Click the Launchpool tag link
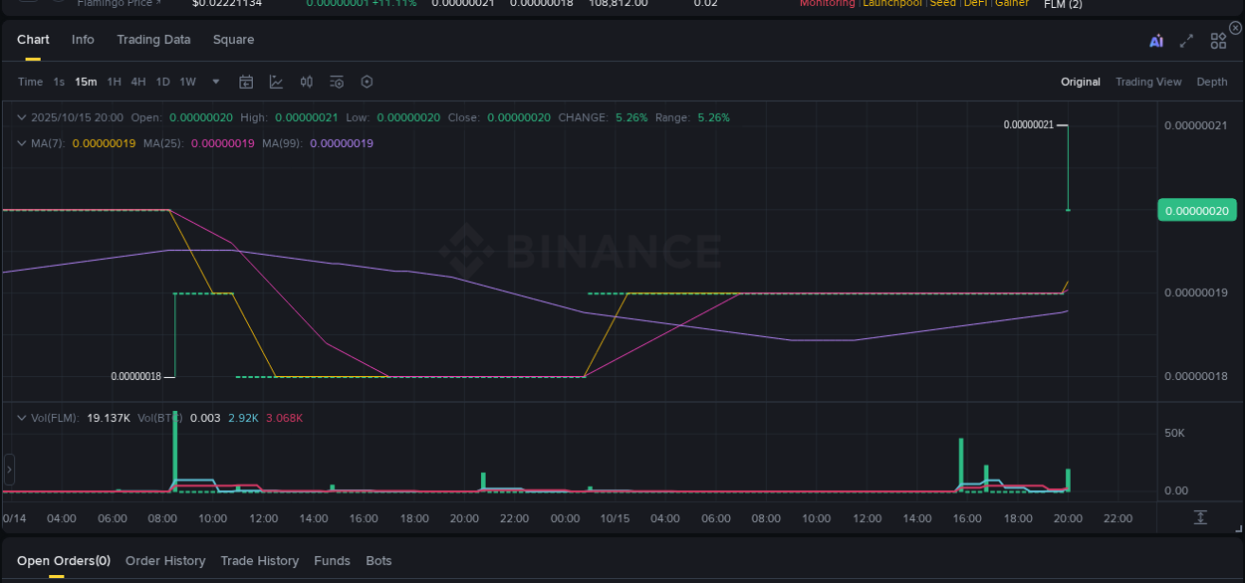 [x=891, y=3]
